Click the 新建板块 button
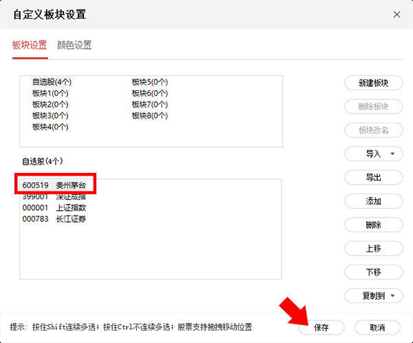The height and width of the screenshot is (343, 413). coord(374,83)
